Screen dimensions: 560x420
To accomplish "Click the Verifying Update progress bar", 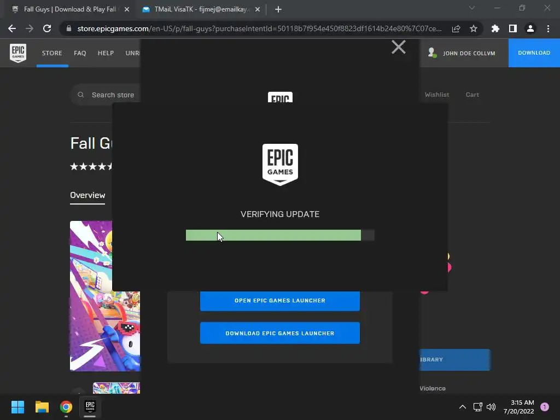I will click(x=280, y=235).
